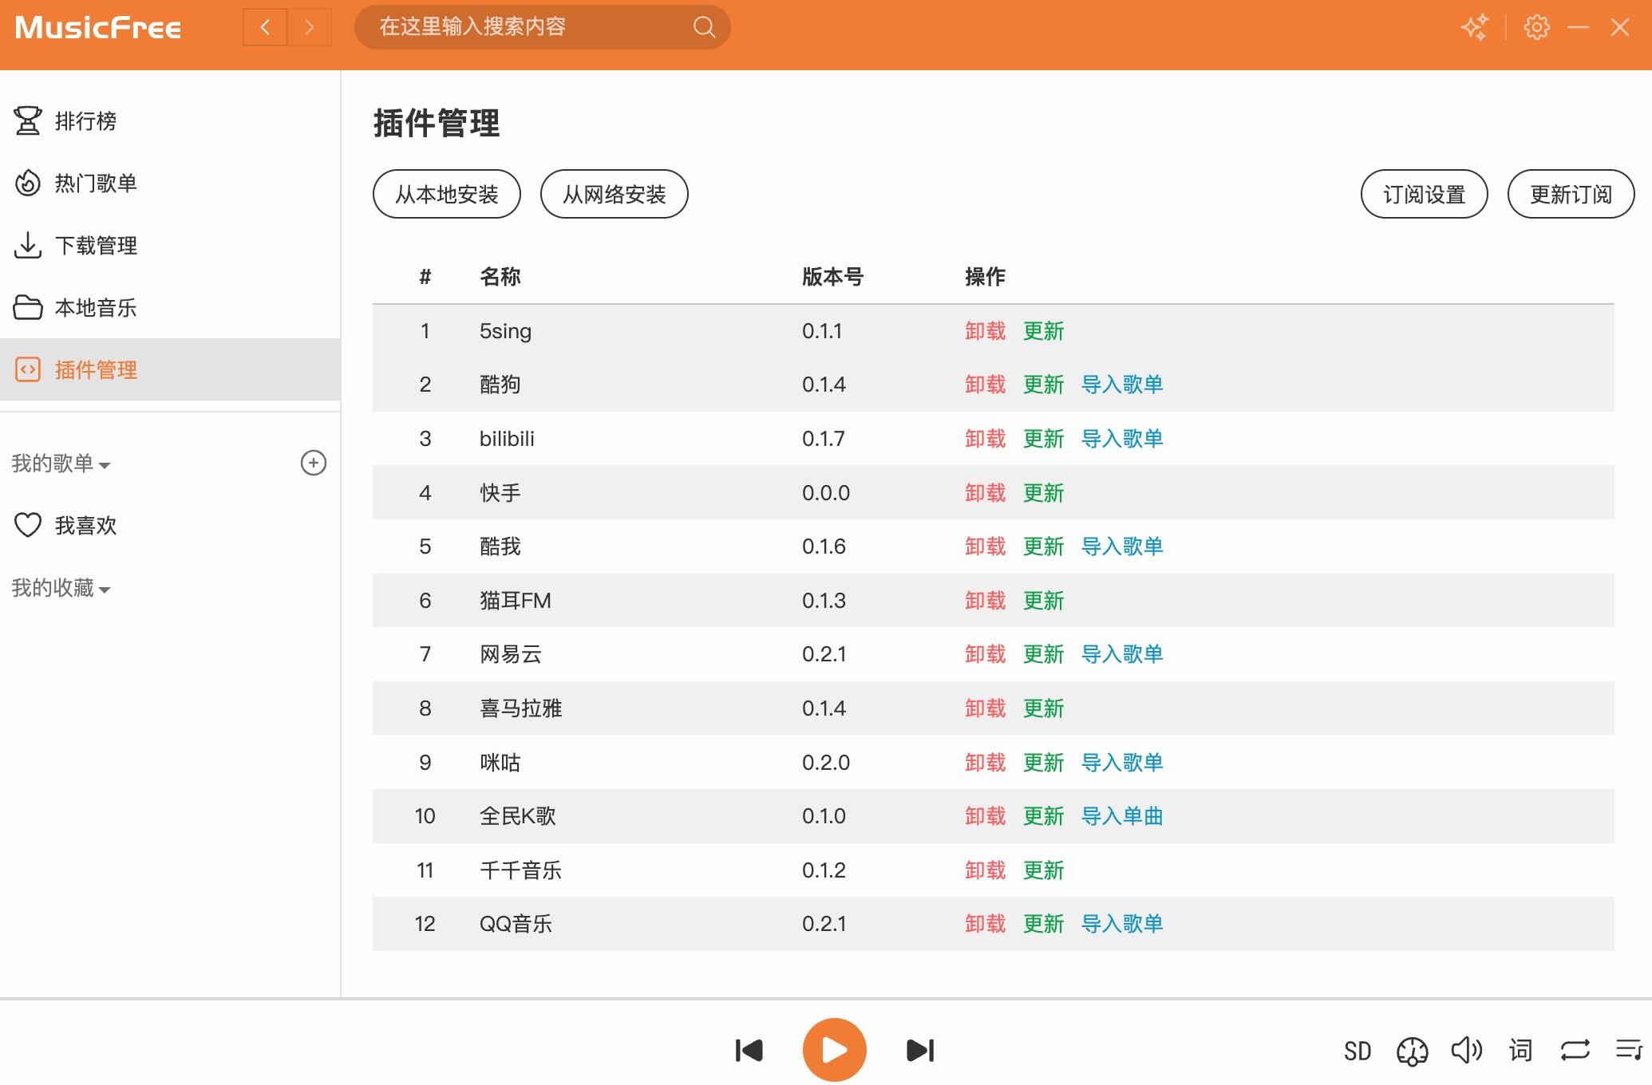Open 本地音乐 in sidebar
This screenshot has height=1085, width=1652.
tap(170, 308)
